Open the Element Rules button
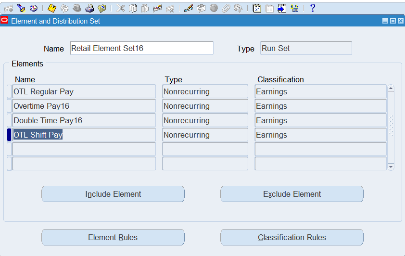Image resolution: width=405 pixels, height=256 pixels. 113,238
